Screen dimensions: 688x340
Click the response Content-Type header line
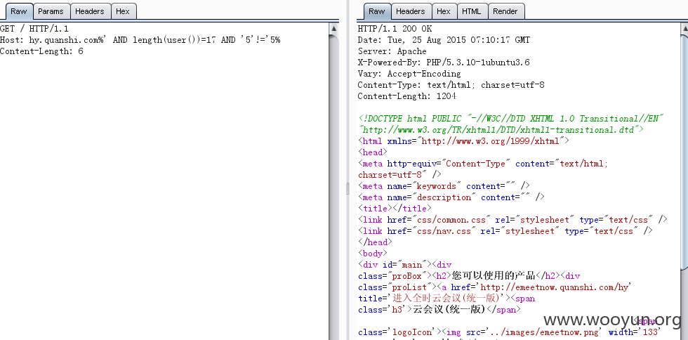[x=451, y=85]
